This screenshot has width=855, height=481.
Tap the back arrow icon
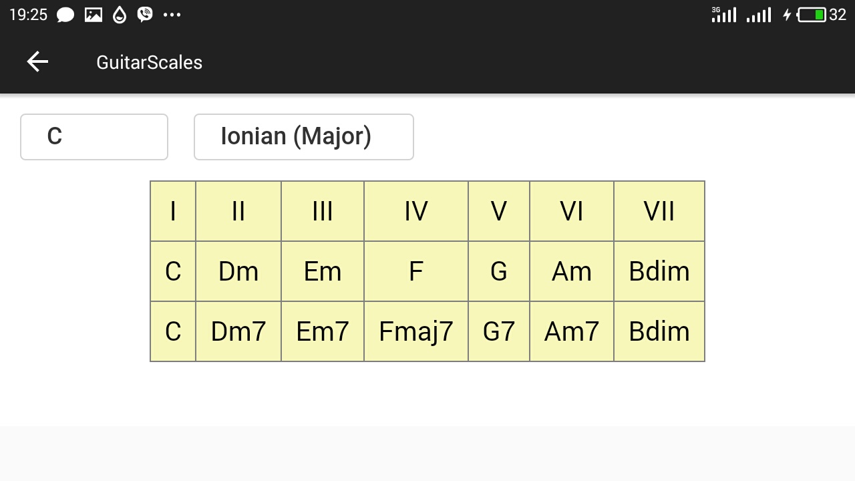37,62
